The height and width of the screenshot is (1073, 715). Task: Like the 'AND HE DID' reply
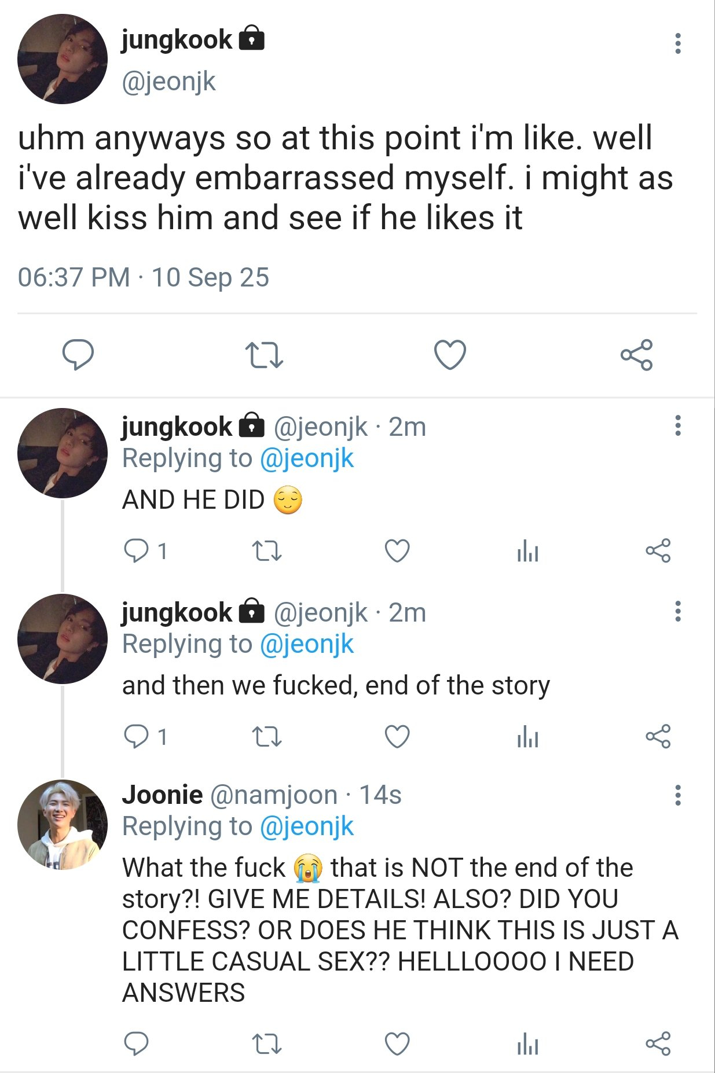click(x=397, y=551)
